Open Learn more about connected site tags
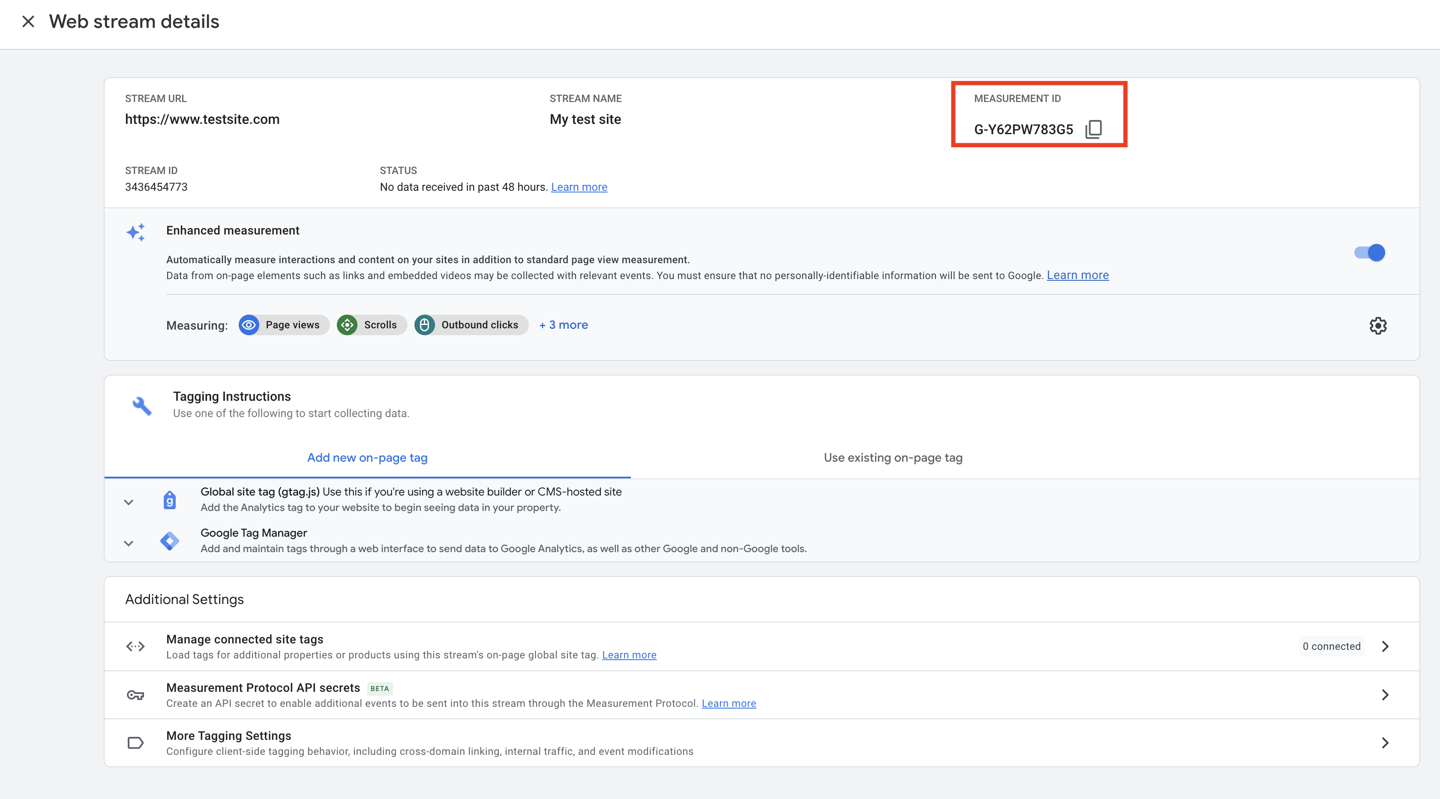1440x799 pixels. coord(629,655)
